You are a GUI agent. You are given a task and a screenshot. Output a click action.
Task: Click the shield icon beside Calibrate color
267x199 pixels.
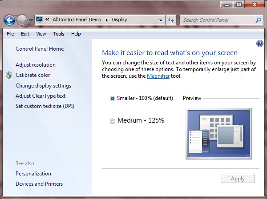9,75
